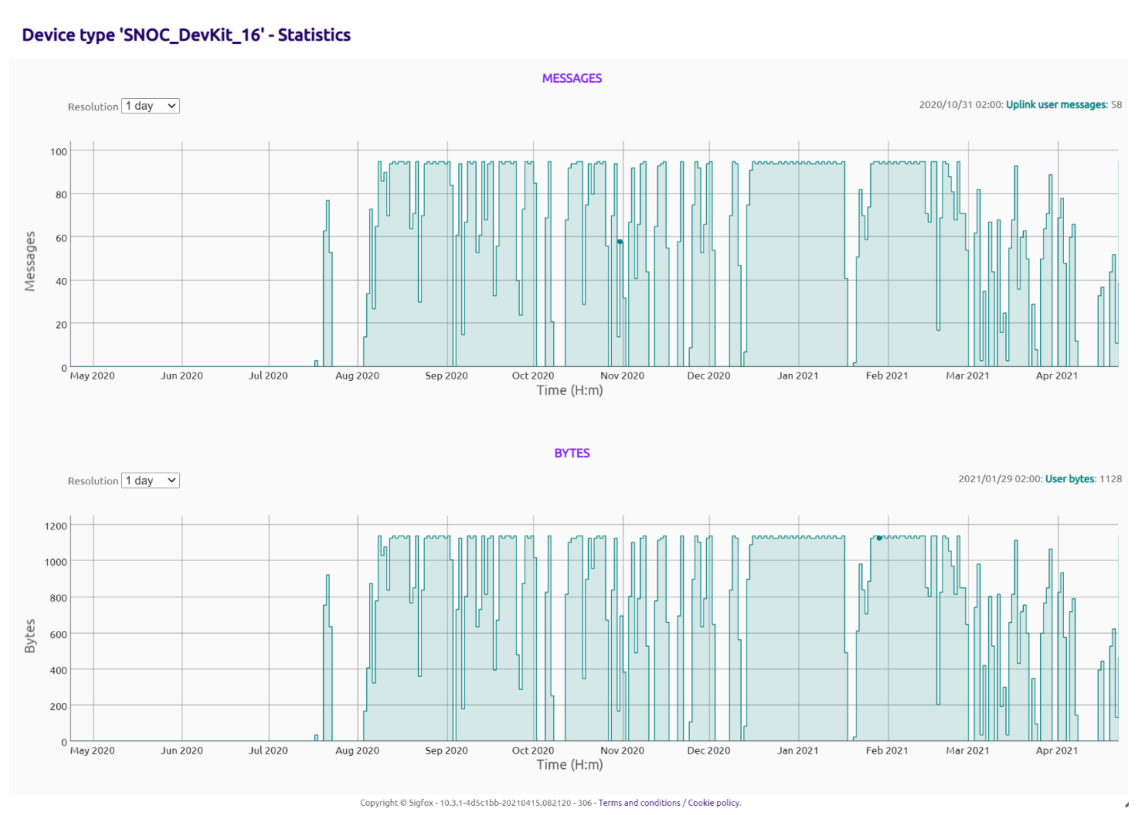Screen dimensions: 1137x815
Task: Click 'Feb 2021' label under Bytes chart
Action: tap(887, 751)
